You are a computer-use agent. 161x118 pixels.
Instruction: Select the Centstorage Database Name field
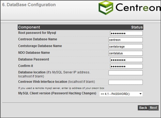click(x=126, y=47)
